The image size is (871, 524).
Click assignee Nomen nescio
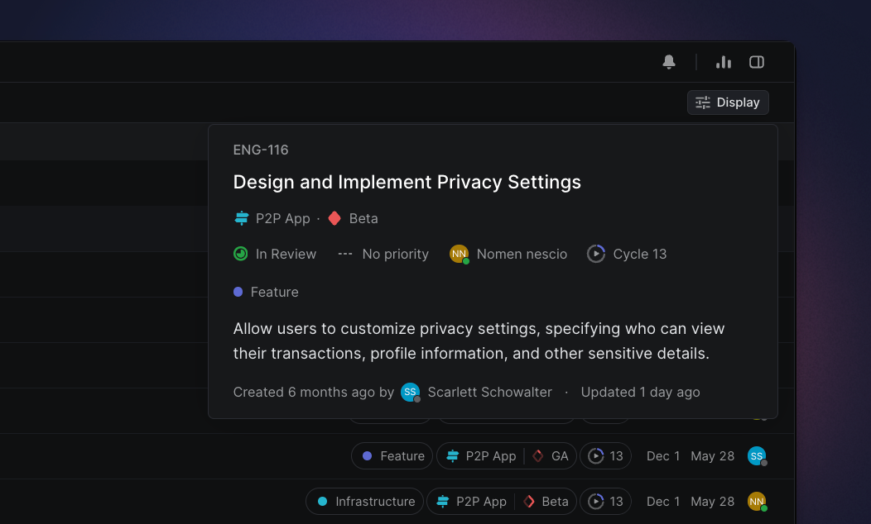(508, 254)
